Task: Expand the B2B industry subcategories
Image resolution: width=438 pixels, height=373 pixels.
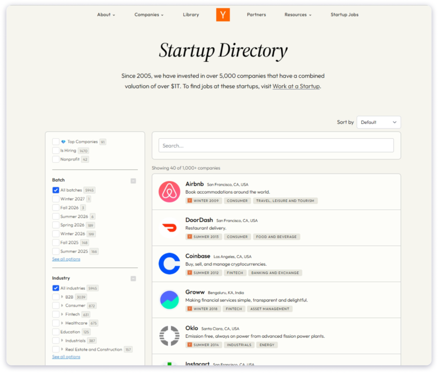Action: [62, 297]
